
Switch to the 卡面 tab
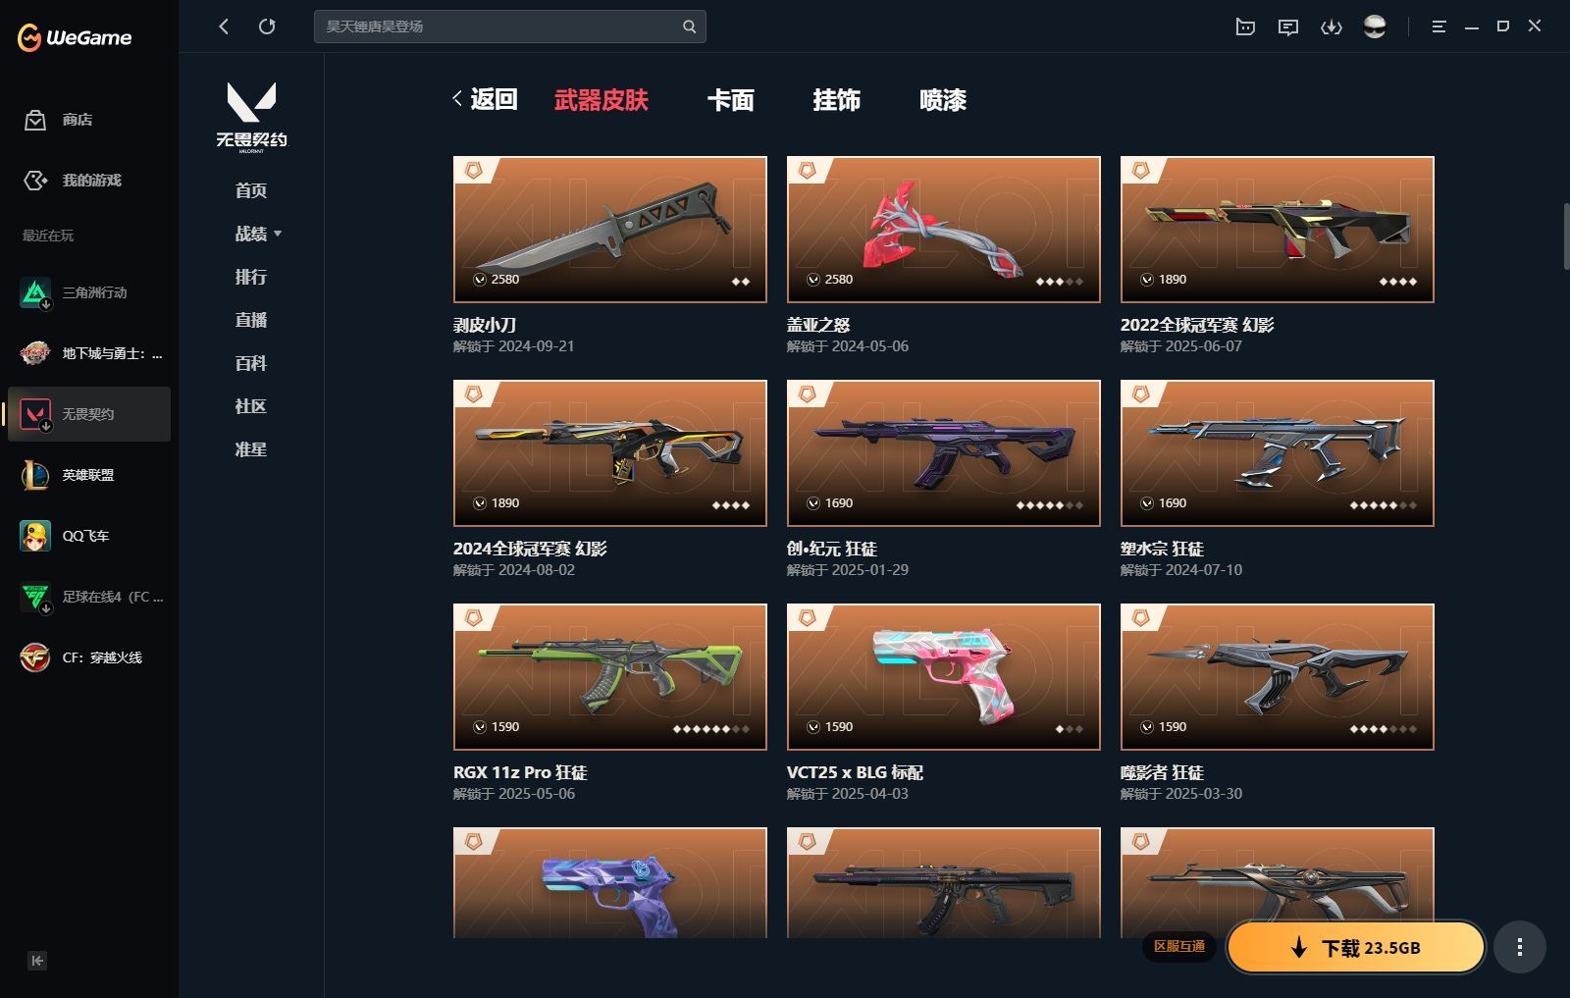pos(731,100)
